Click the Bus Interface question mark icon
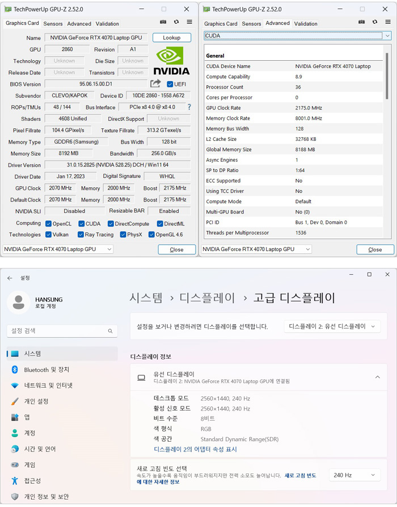This screenshot has height=507, width=397. click(x=189, y=107)
